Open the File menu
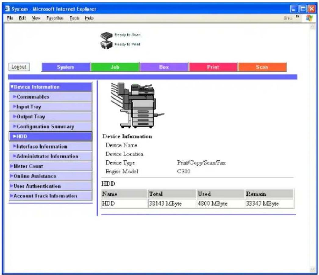 point(10,18)
